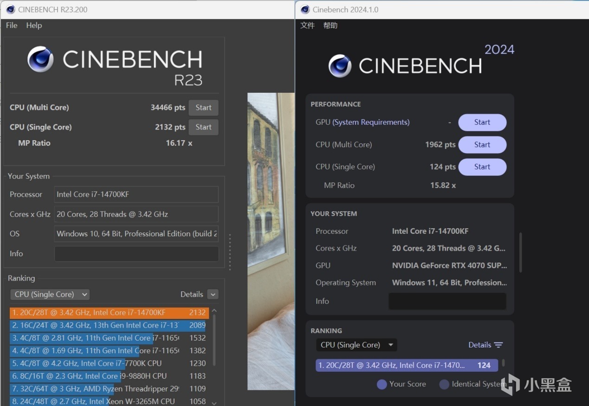Select ranking row 6 Intel Core i9-9880H CPU
Screen dimensions: 589x406
[109, 376]
